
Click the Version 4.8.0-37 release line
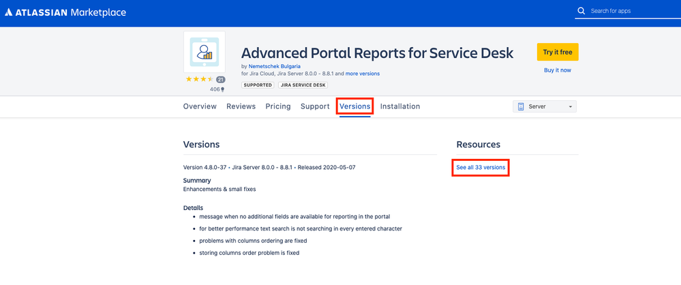click(x=269, y=167)
